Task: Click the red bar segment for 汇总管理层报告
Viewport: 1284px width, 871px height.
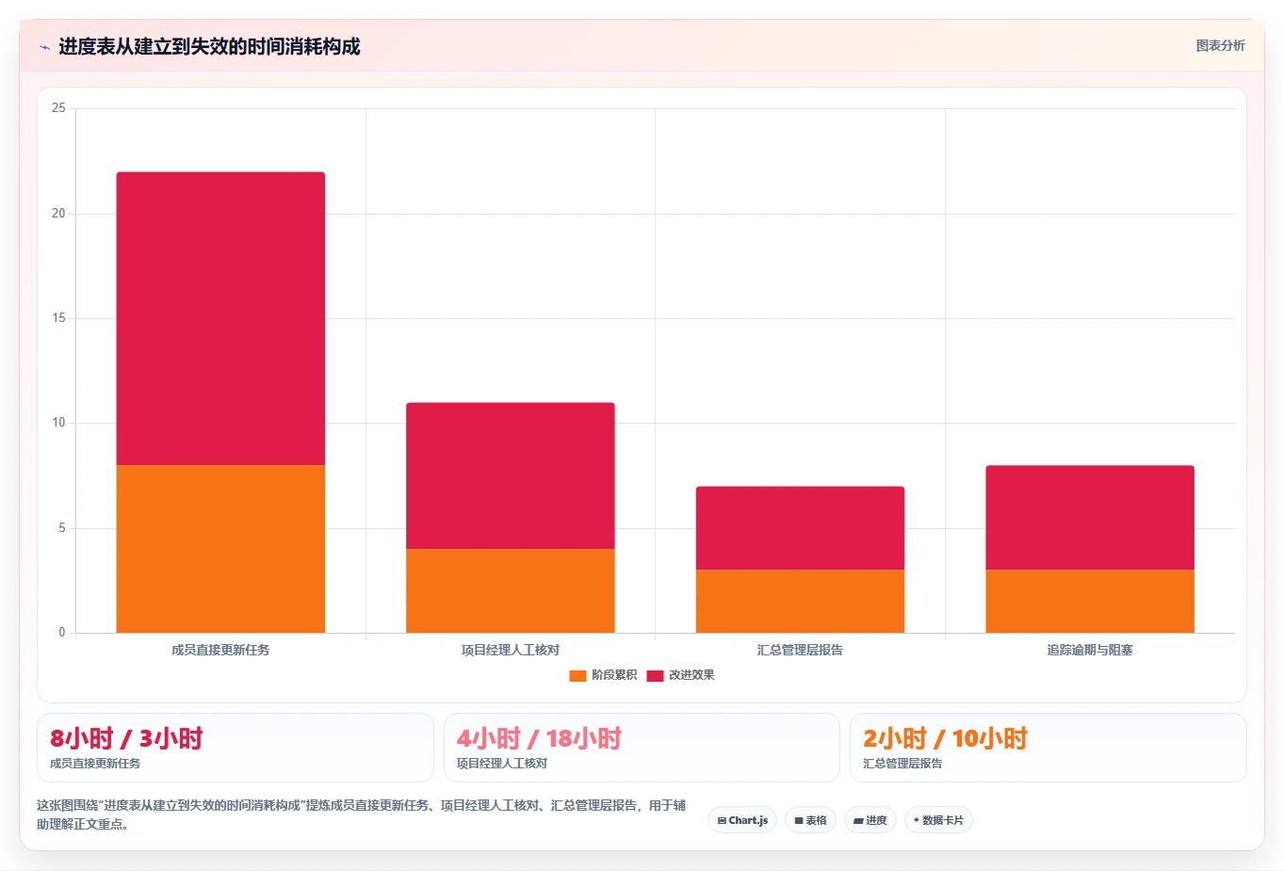Action: point(800,528)
